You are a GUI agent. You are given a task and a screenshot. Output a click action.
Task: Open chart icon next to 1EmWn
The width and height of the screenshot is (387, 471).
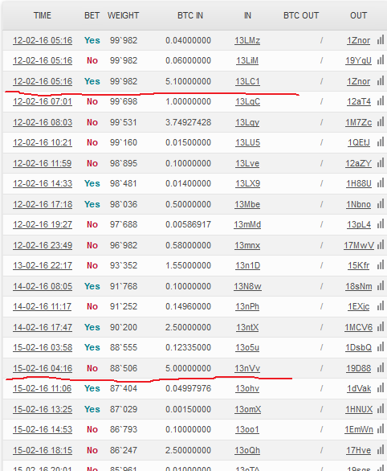[381, 429]
